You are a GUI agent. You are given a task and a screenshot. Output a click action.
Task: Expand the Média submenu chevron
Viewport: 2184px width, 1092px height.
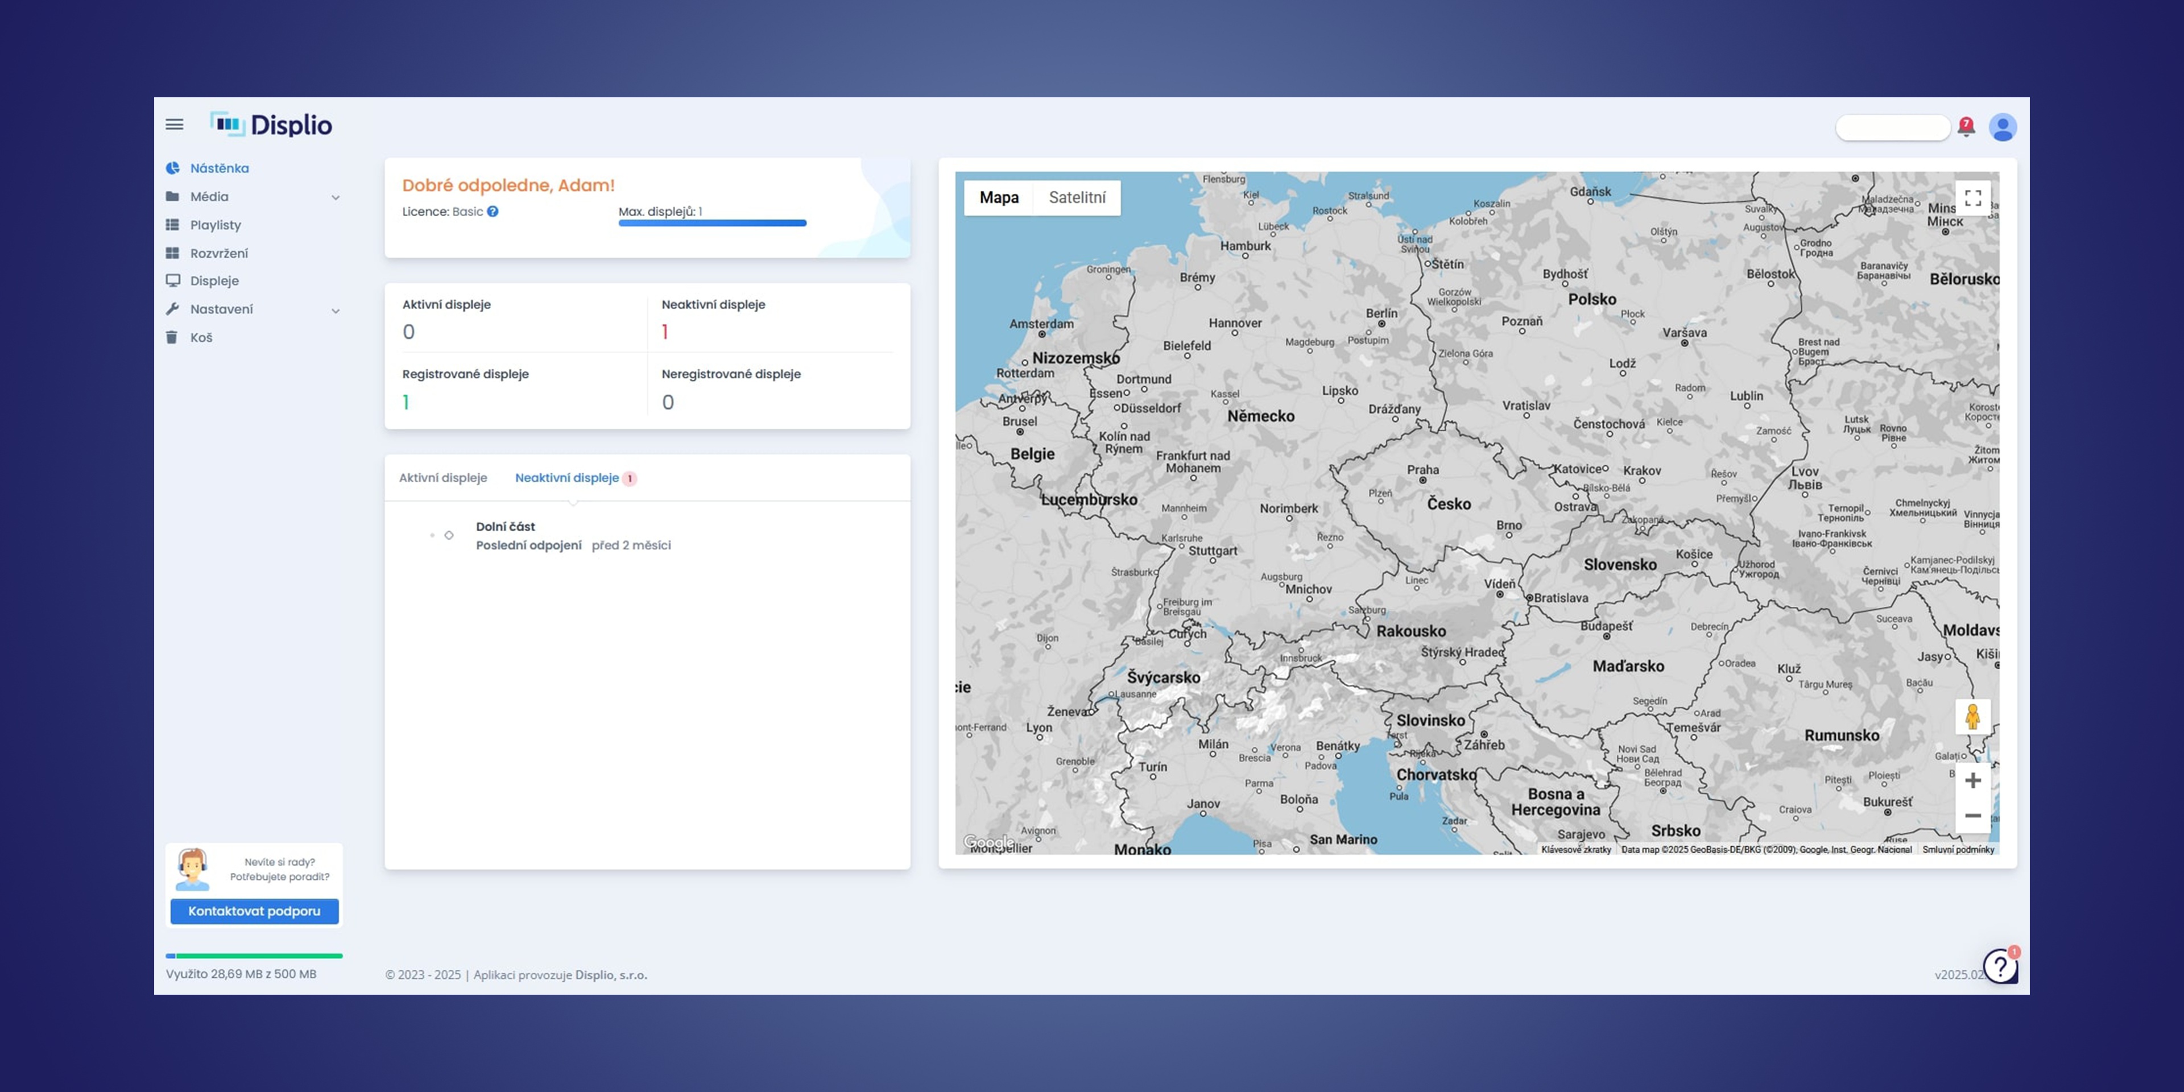point(336,197)
